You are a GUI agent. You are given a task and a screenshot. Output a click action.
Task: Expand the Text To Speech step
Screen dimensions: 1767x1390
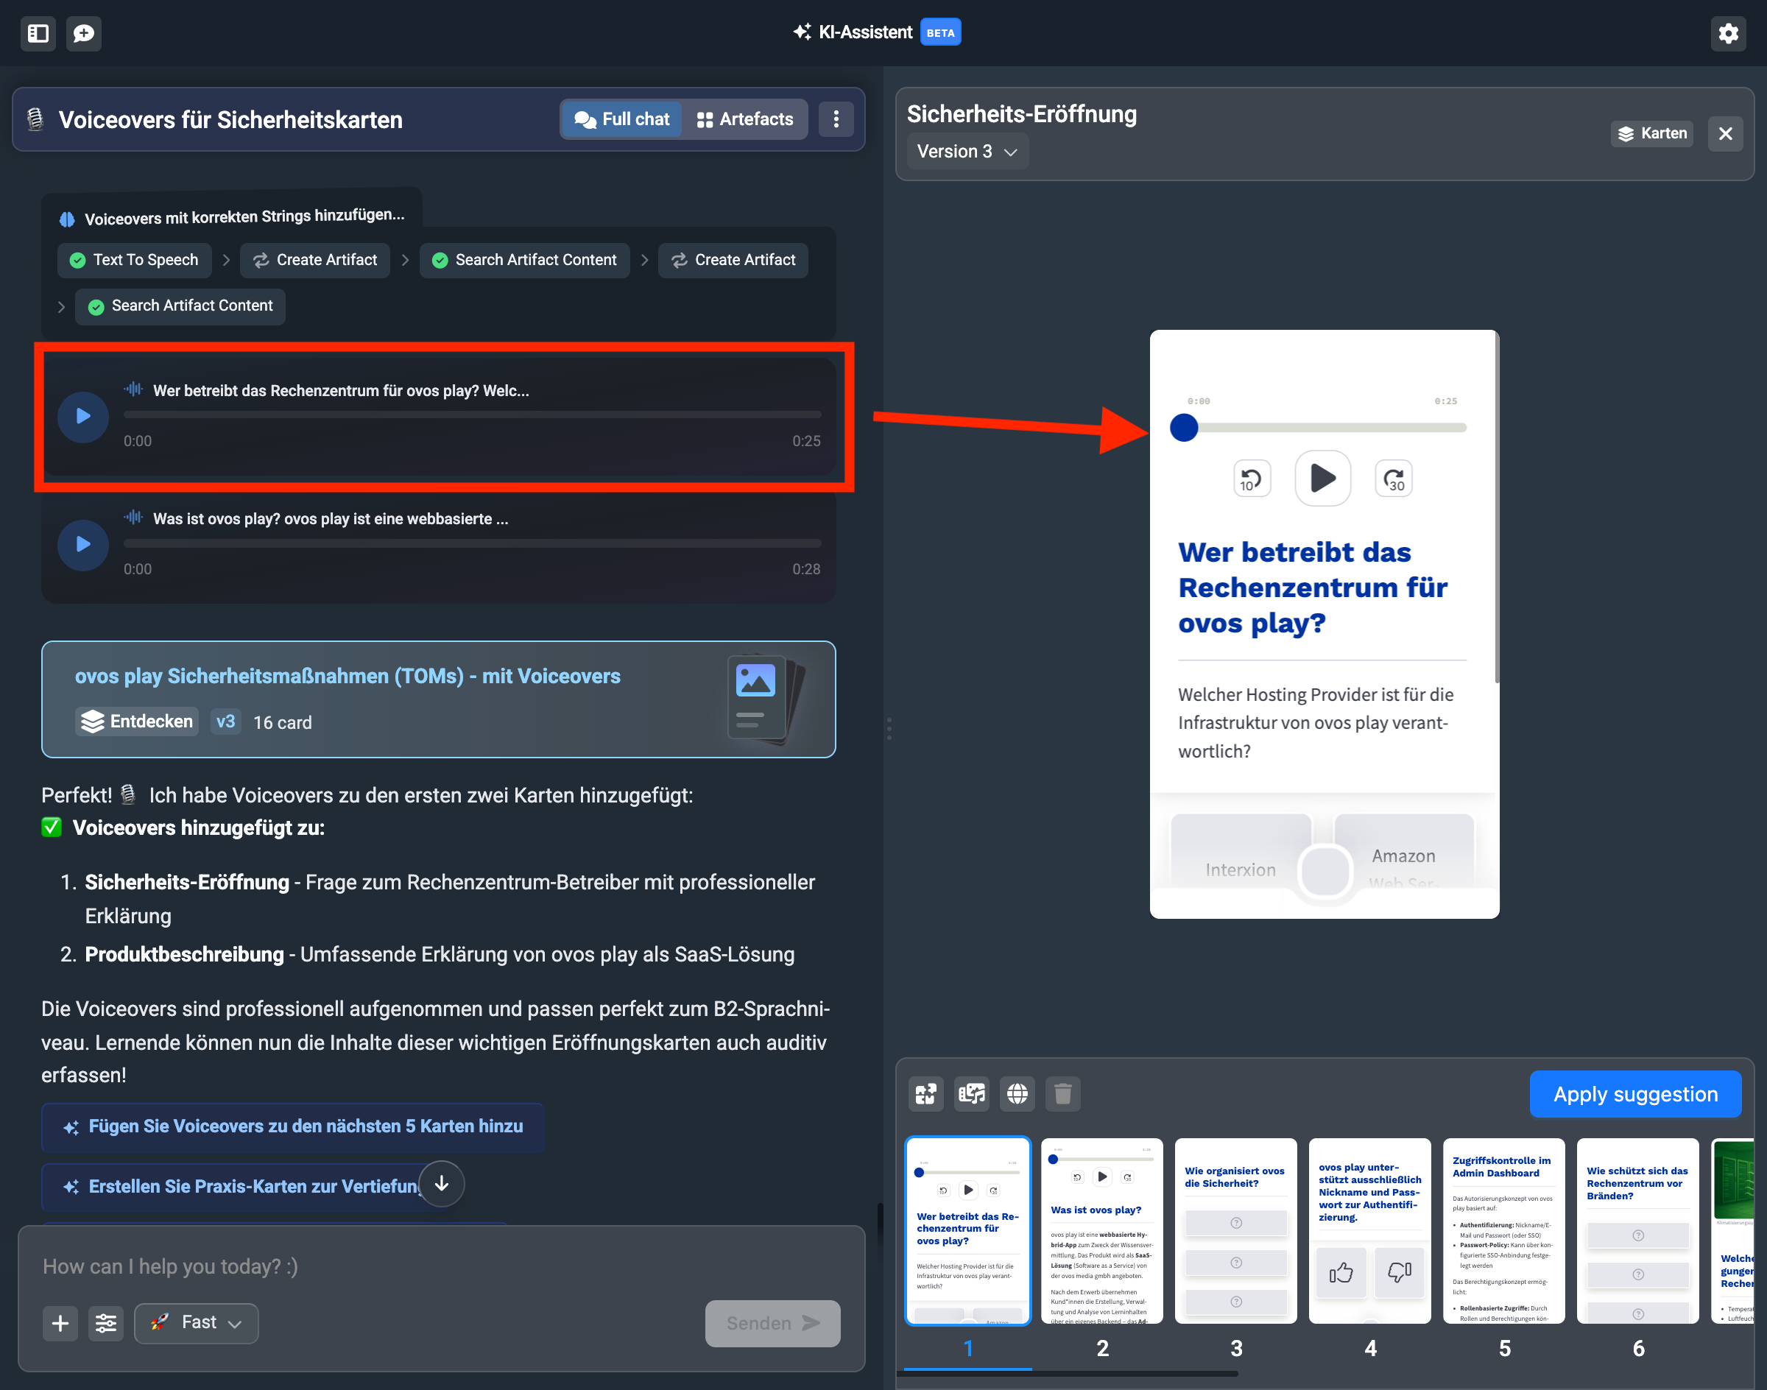click(134, 261)
